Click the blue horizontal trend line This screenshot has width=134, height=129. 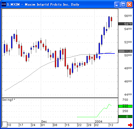click(106, 53)
